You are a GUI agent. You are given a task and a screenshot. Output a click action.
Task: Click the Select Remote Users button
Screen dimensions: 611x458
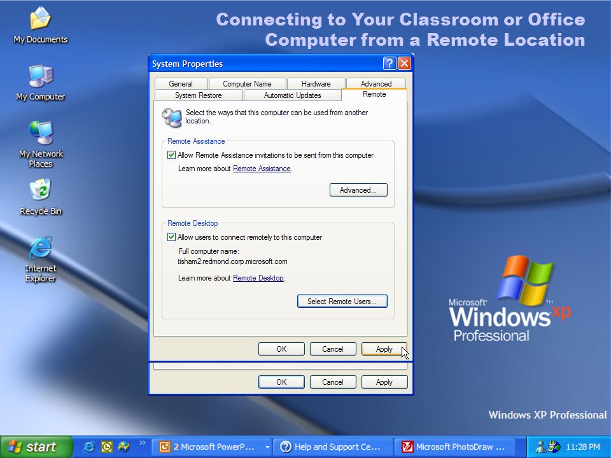coord(342,301)
